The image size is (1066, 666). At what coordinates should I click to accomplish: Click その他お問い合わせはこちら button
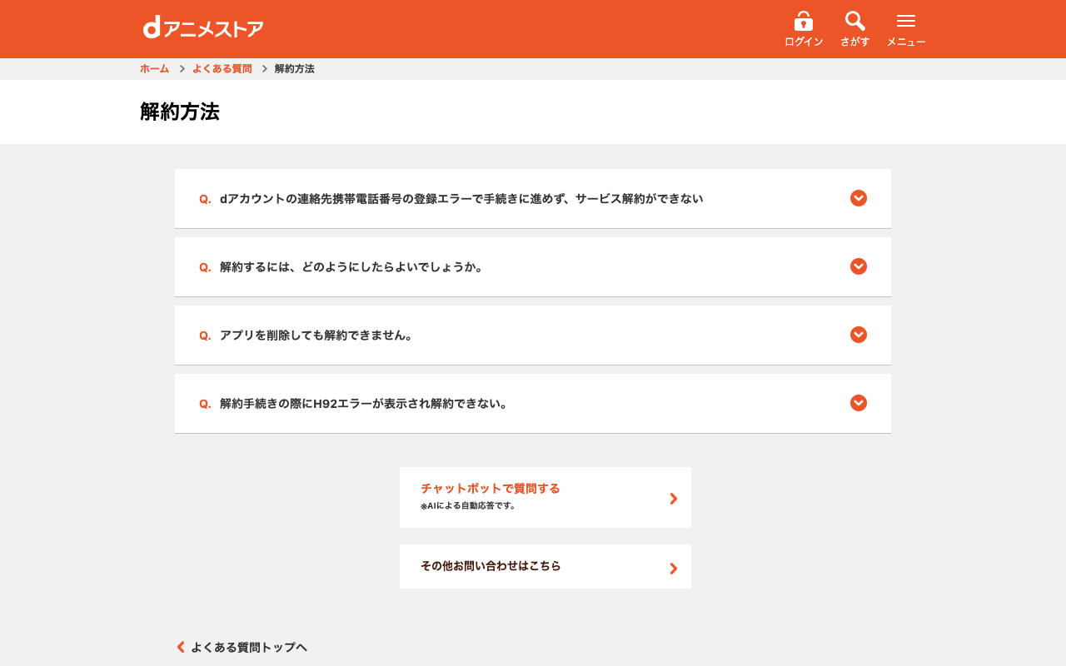click(545, 566)
